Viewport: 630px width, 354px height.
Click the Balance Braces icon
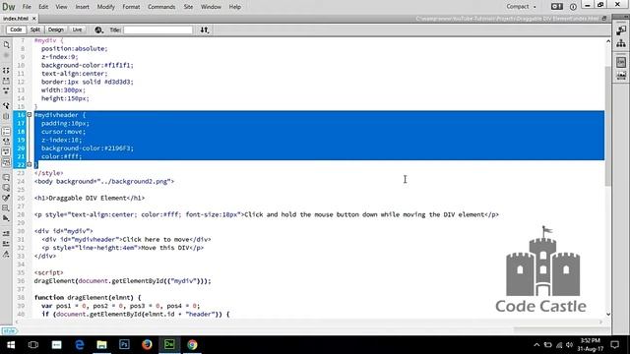pos(6,116)
